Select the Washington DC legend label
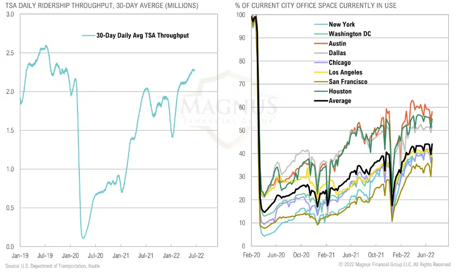456x272 pixels. click(350, 34)
